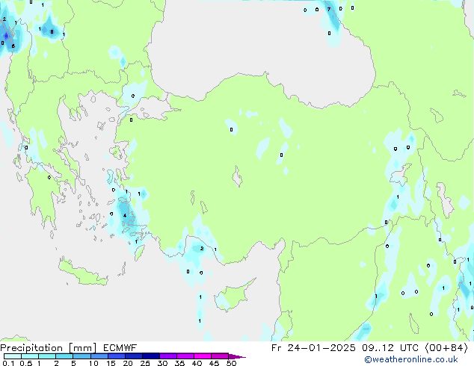Click the precipitation value "8" on map

(x=52, y=31)
